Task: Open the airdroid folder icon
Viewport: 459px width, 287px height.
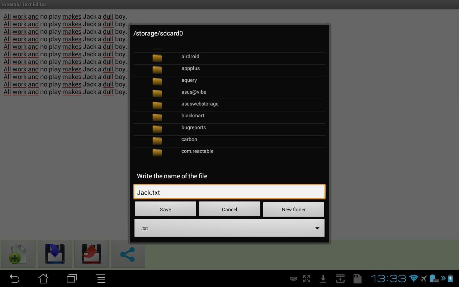Action: [x=157, y=58]
